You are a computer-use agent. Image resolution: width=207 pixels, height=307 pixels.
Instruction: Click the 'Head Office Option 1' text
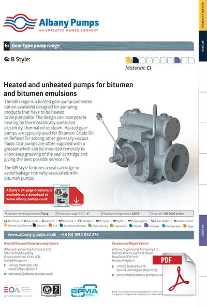click(x=23, y=269)
